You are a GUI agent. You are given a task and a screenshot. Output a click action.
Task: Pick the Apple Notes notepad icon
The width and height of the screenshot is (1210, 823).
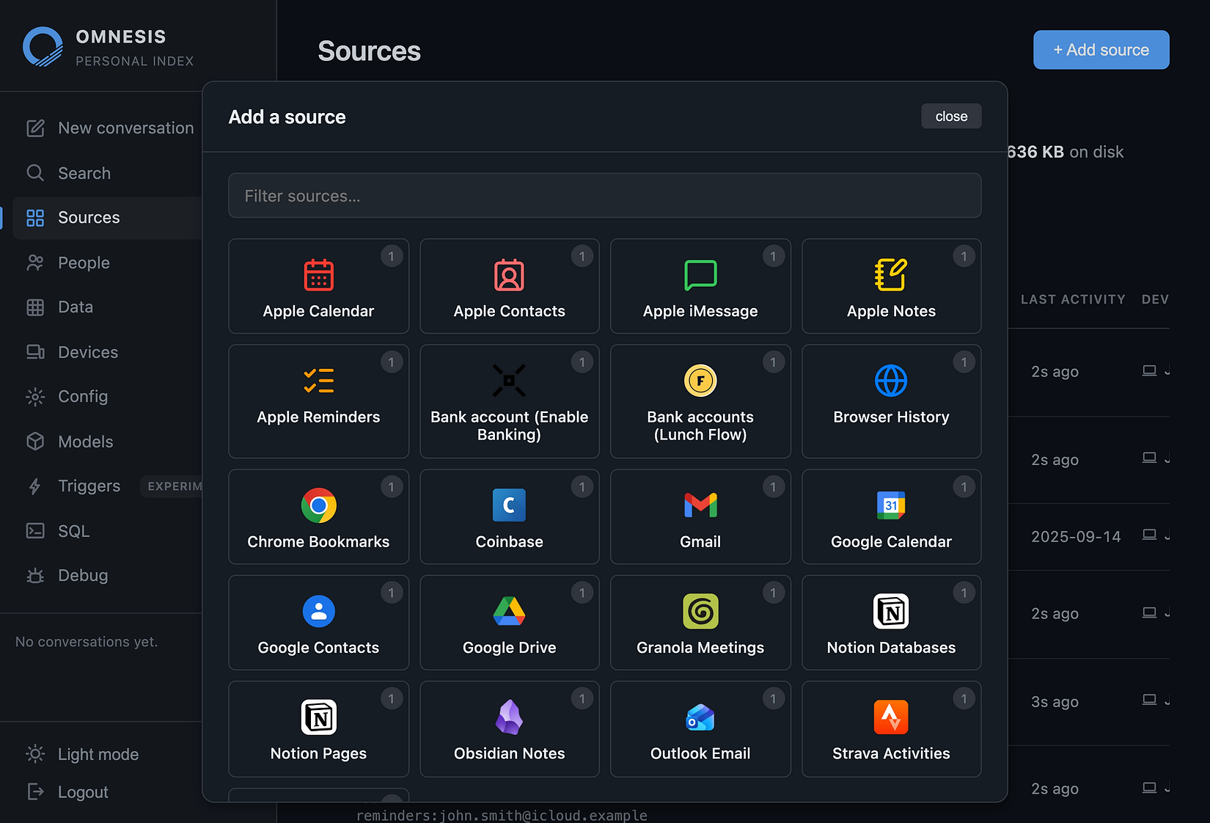pos(891,275)
